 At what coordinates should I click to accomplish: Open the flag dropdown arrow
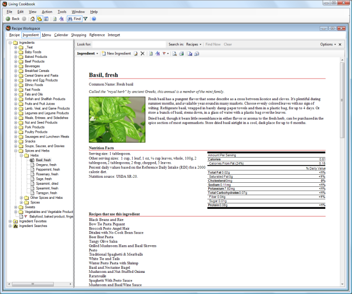coord(168,54)
